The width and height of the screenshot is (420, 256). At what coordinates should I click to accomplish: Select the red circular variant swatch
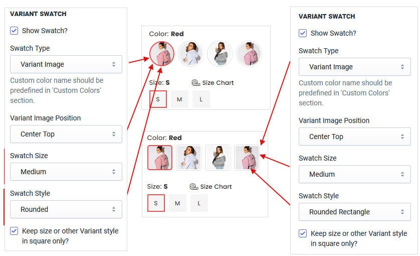tap(161, 54)
